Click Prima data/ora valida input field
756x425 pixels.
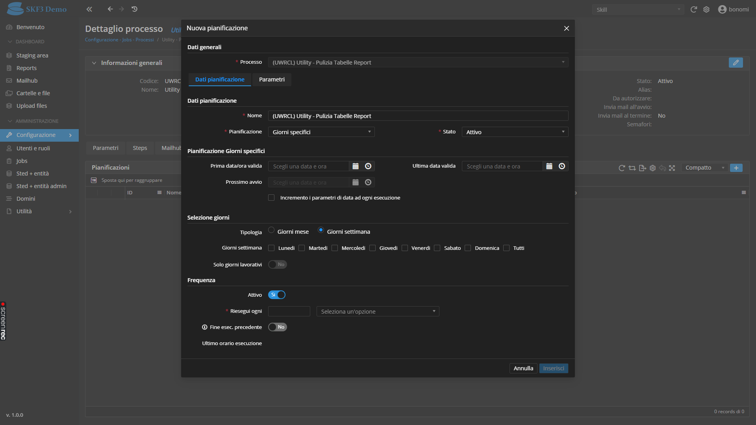tap(309, 166)
